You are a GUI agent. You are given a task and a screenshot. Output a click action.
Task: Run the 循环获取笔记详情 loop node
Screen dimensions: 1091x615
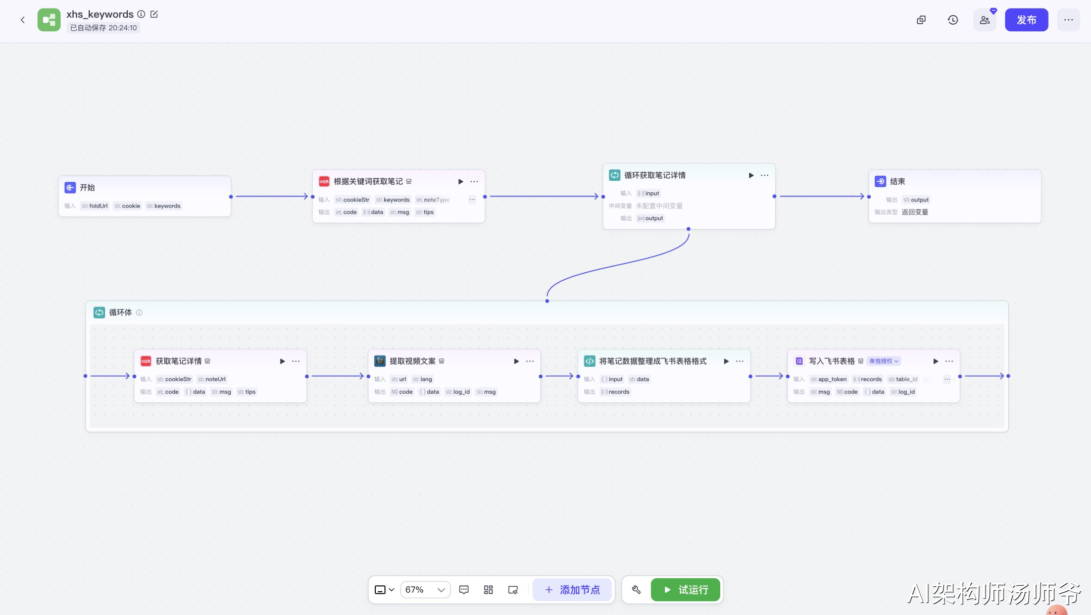751,175
